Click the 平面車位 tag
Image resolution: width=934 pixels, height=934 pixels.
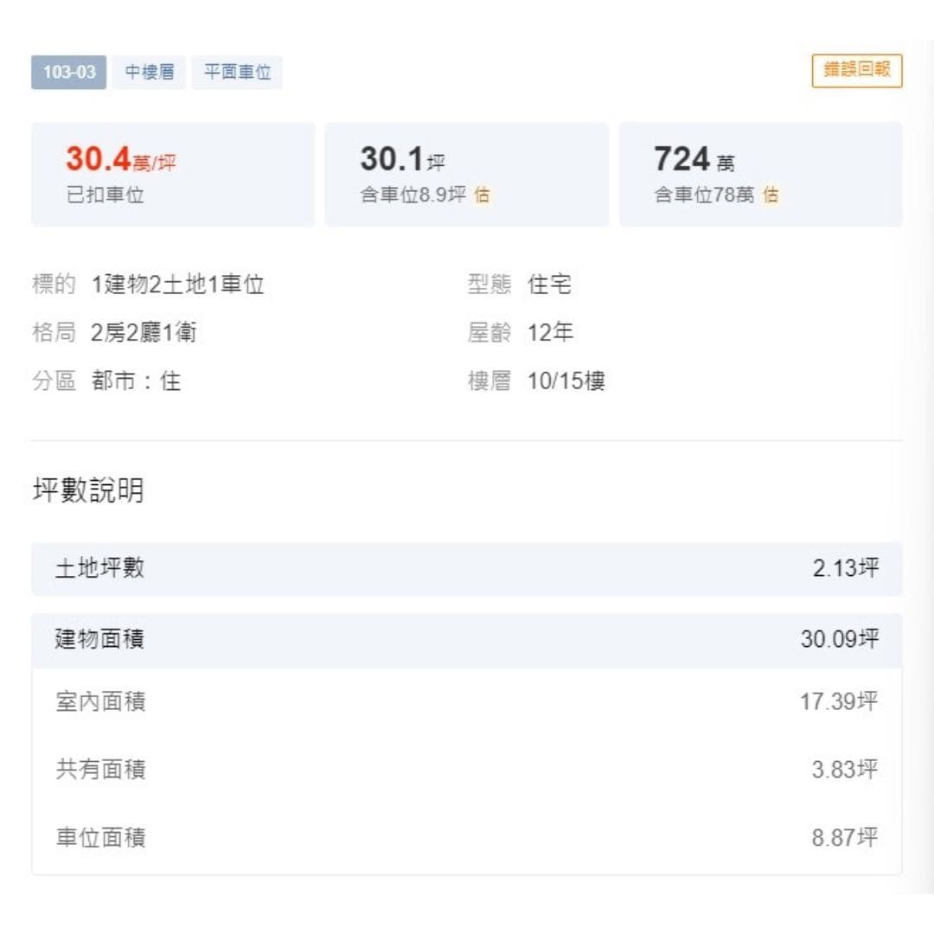click(x=236, y=72)
